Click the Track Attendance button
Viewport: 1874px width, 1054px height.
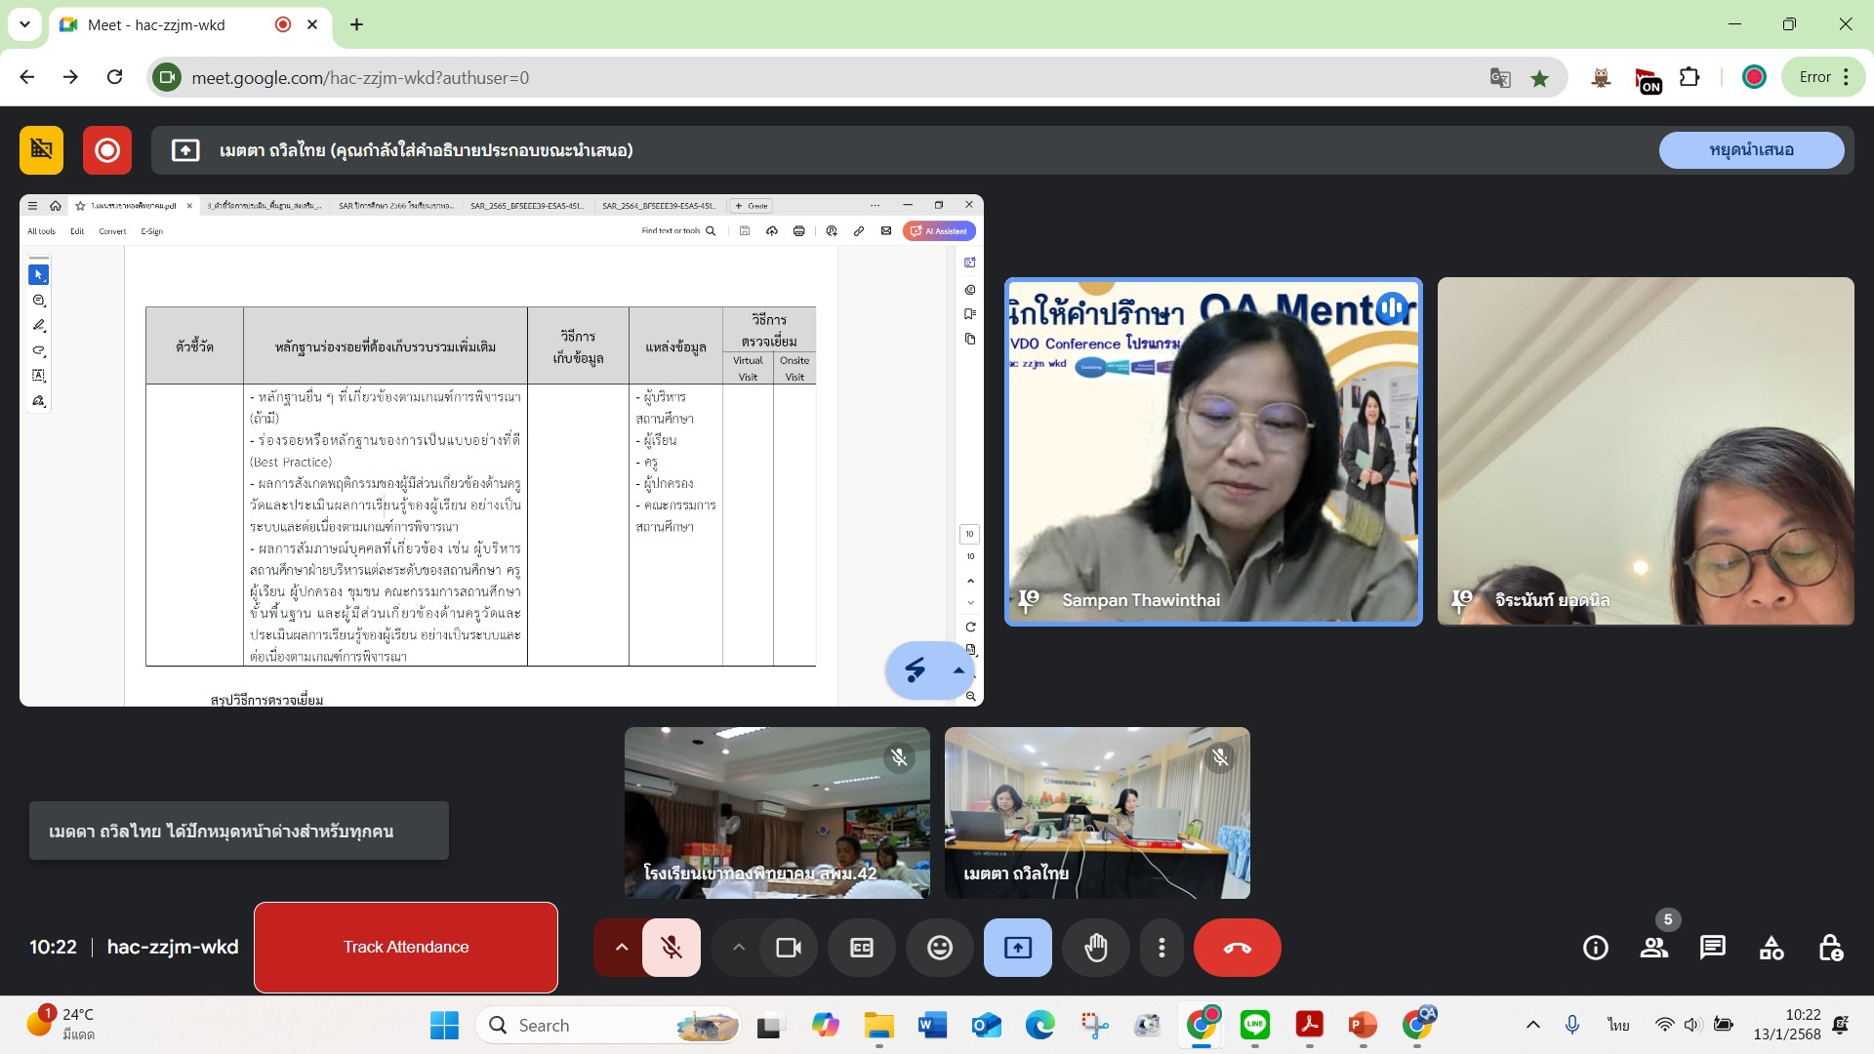click(x=406, y=947)
